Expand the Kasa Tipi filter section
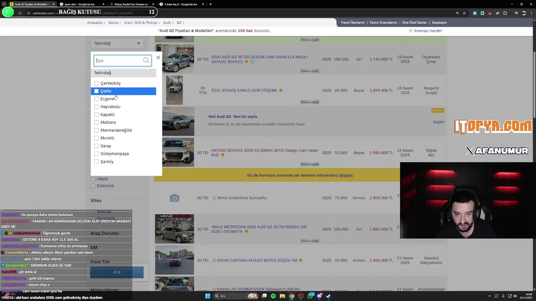Screen dimensions: 536x301 pos(100,262)
